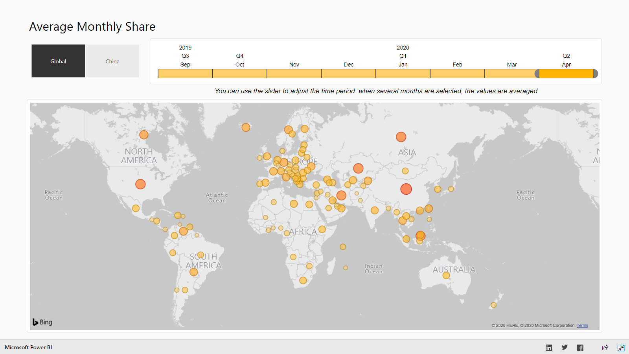Click the India bubble on map
629x354 pixels.
coord(375,210)
